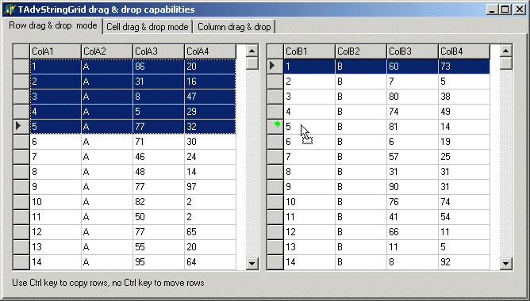This screenshot has width=530, height=301.
Task: Select row header of right grid row 8
Action: 275,172
